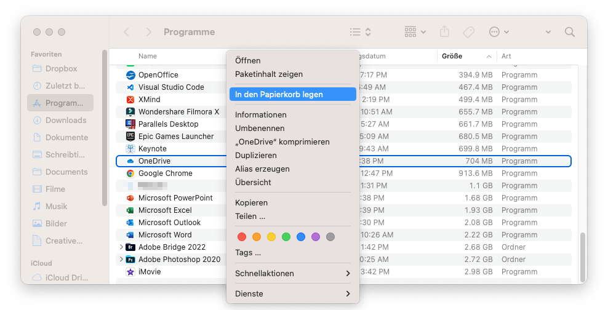The height and width of the screenshot is (310, 608).
Task: Click the Google Chrome icon
Action: [x=130, y=173]
